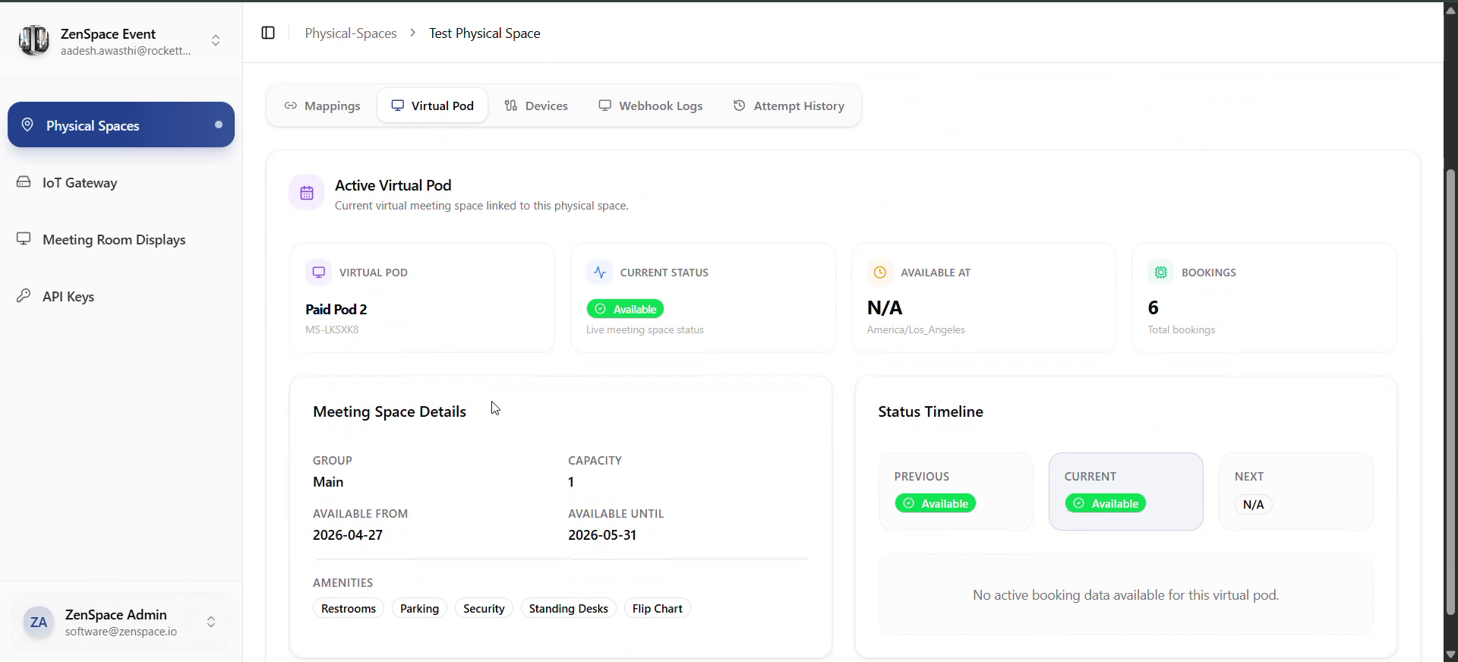Click the Test Physical Space breadcrumb

pos(484,33)
